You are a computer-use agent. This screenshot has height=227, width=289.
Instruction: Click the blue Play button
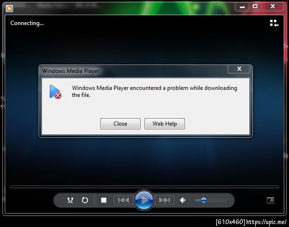point(144,200)
